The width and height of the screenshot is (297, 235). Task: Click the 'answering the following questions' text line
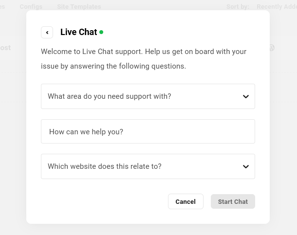point(113,66)
